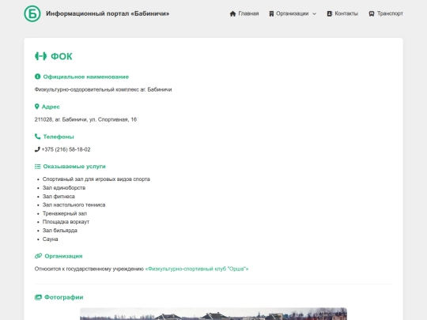This screenshot has width=427, height=320.
Task: Click the home icon beside Главная
Action: click(x=232, y=13)
